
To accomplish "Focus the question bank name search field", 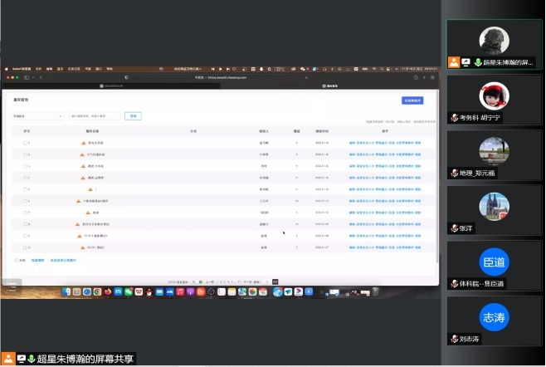I will tap(95, 116).
